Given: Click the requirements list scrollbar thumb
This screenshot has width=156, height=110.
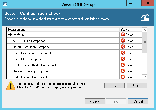Looking at the screenshot, I should (x=145, y=42).
